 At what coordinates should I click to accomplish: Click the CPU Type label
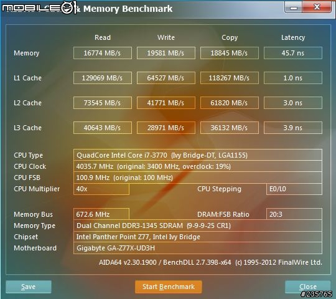[28, 155]
